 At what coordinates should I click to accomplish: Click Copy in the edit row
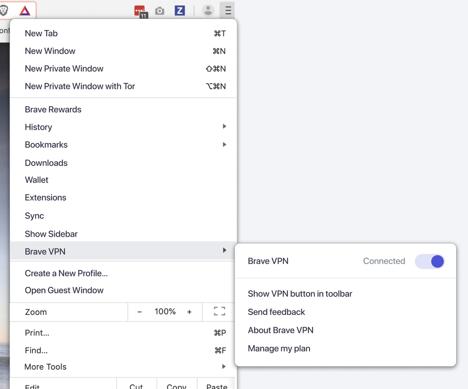click(x=177, y=385)
